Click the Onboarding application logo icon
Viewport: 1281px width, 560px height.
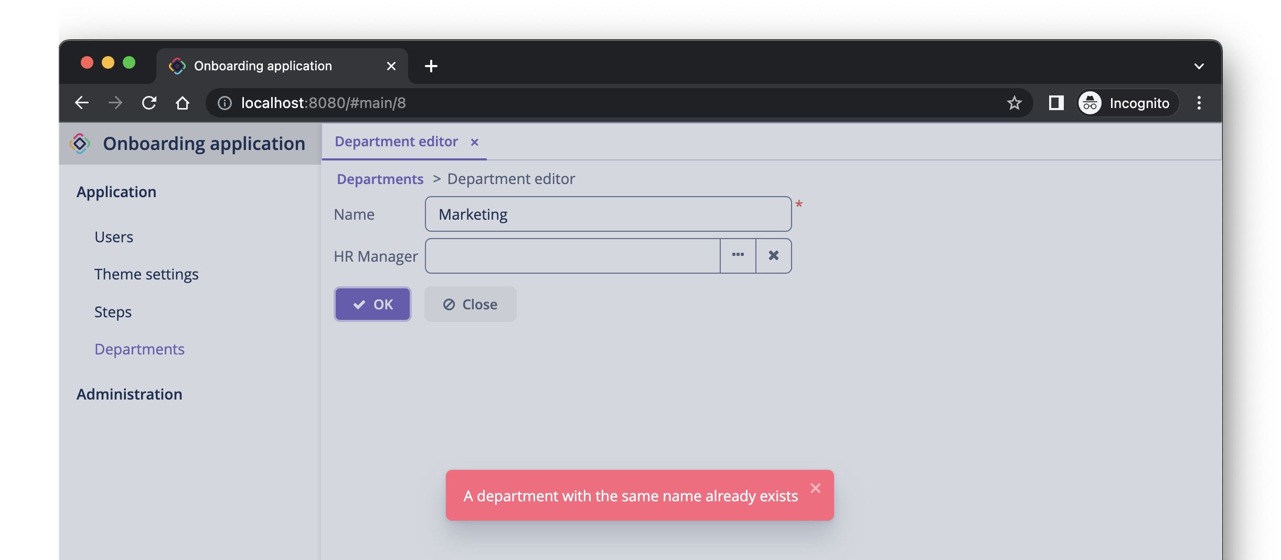[x=80, y=144]
